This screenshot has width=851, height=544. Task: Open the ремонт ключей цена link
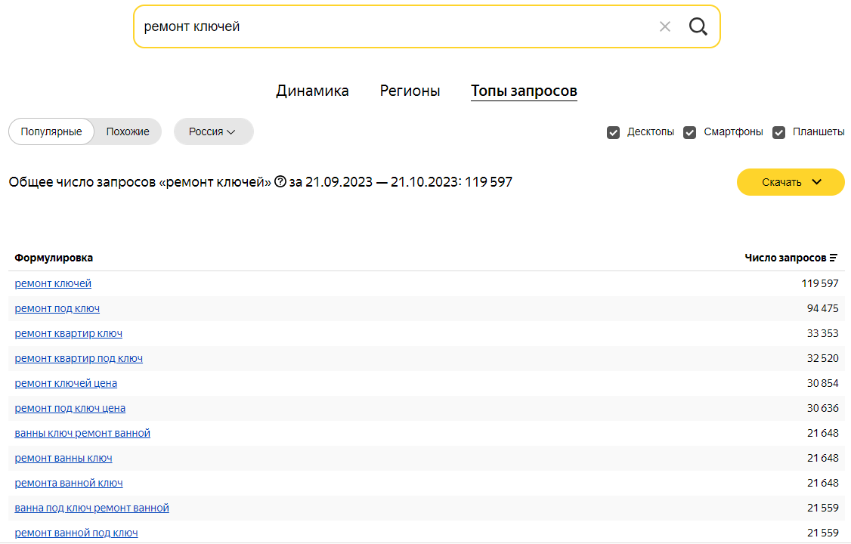coord(66,384)
